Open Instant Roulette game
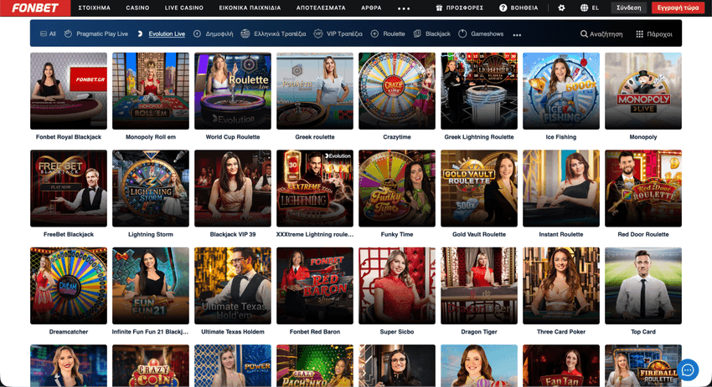This screenshot has width=712, height=387. pyautogui.click(x=561, y=189)
